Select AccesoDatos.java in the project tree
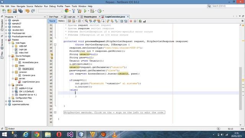The height and width of the screenshot is (138, 245). pos(30,62)
